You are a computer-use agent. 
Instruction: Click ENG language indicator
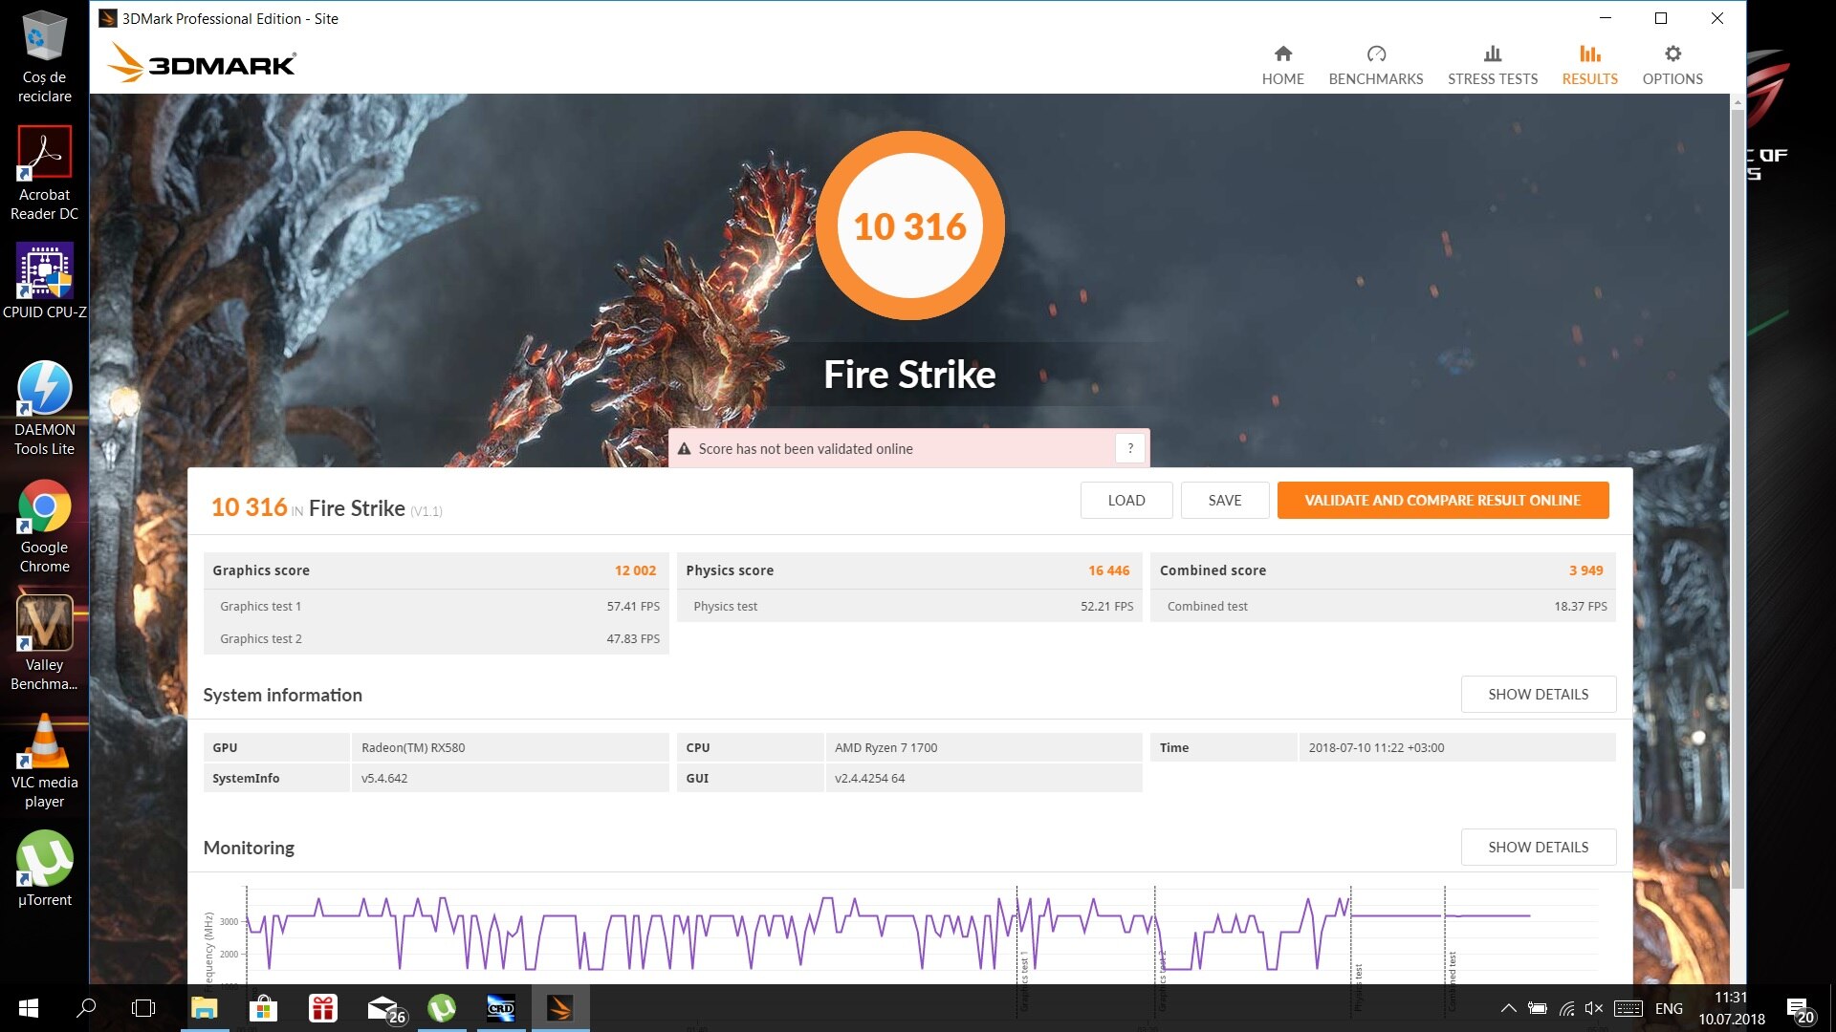[x=1669, y=1008]
